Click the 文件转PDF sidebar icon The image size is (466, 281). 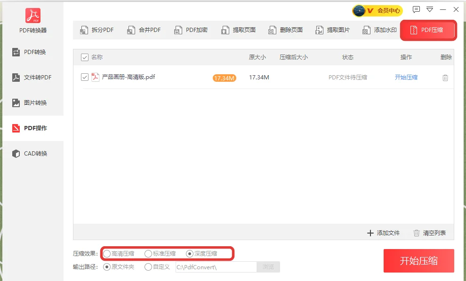pyautogui.click(x=16, y=78)
